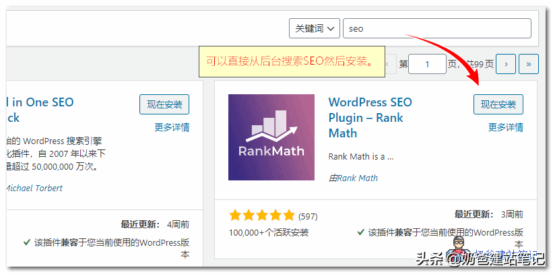Open the All in One SEO plugin title
Image resolution: width=553 pixels, height=274 pixels.
pos(40,110)
